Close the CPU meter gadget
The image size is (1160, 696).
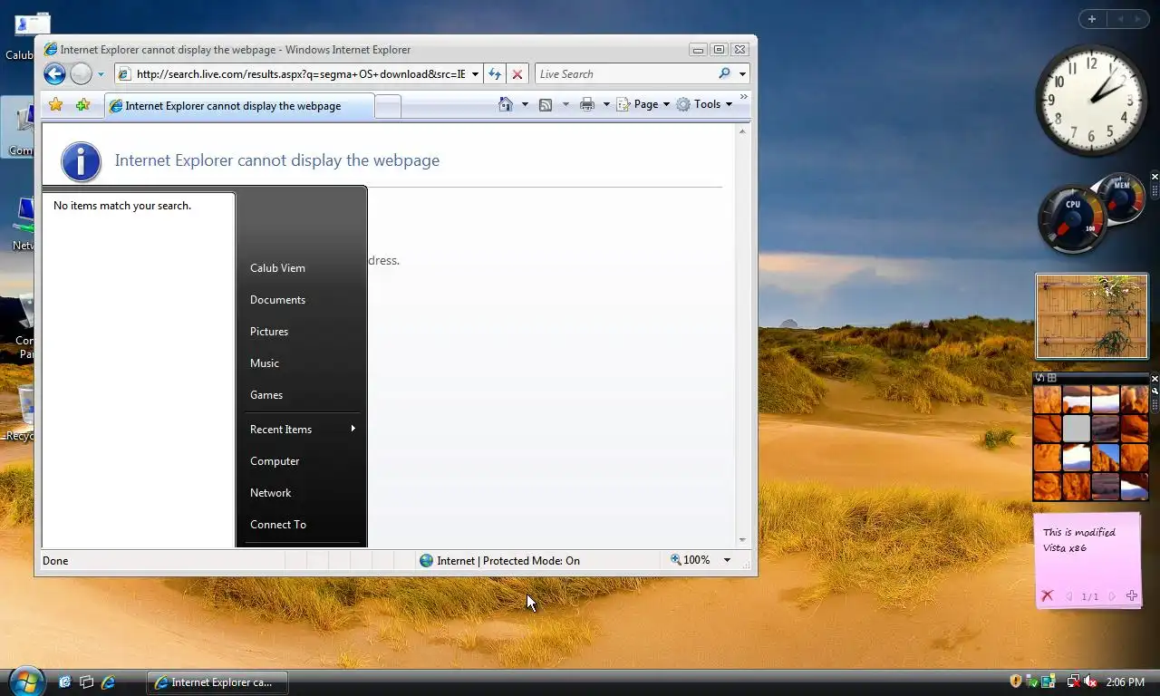click(1155, 177)
